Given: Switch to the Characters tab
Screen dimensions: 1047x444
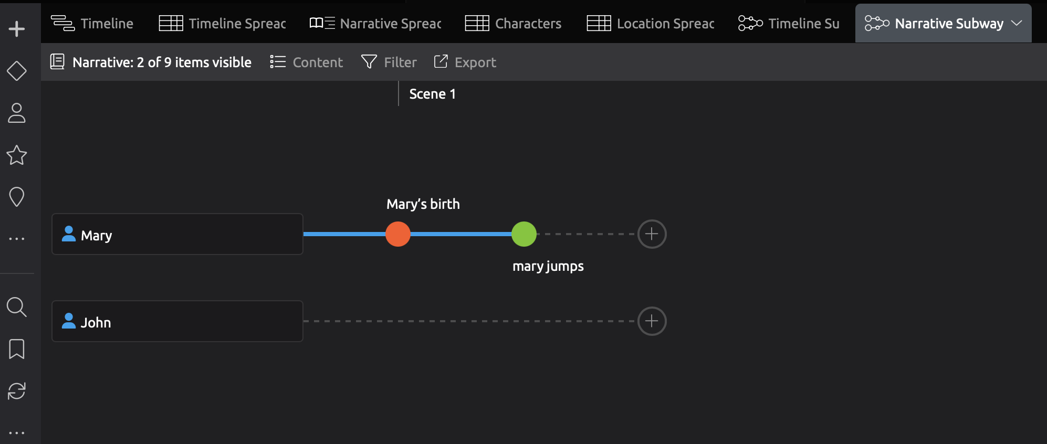Looking at the screenshot, I should [513, 23].
